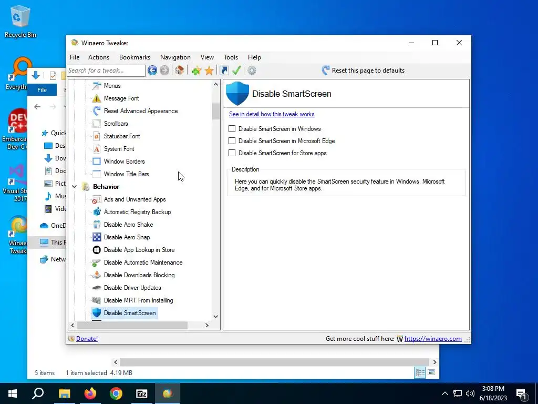Screen dimensions: 538x404
Task: Click the green checkmark toolbar icon
Action: pos(236,70)
